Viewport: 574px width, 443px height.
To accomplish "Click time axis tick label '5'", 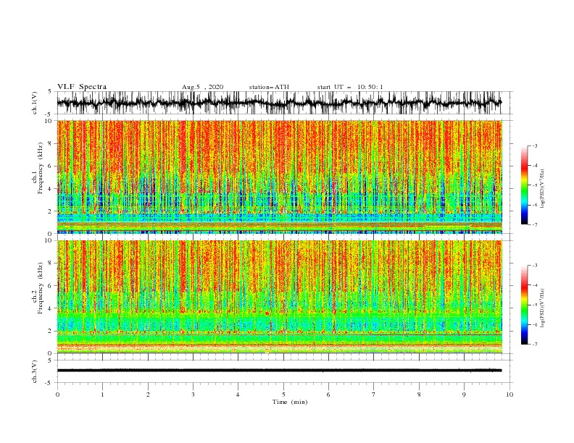I will pos(283,395).
